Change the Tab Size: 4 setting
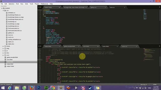 (x=144, y=84)
